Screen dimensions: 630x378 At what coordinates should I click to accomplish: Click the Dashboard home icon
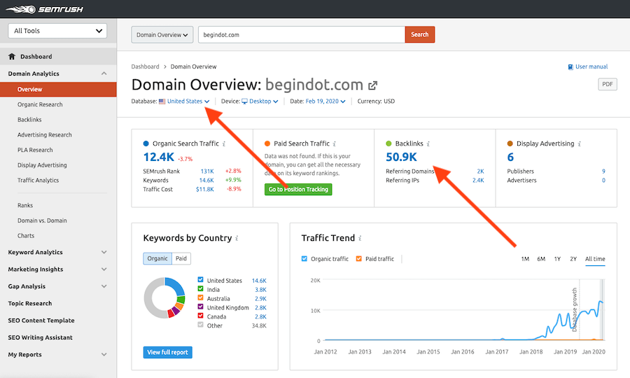click(x=12, y=56)
